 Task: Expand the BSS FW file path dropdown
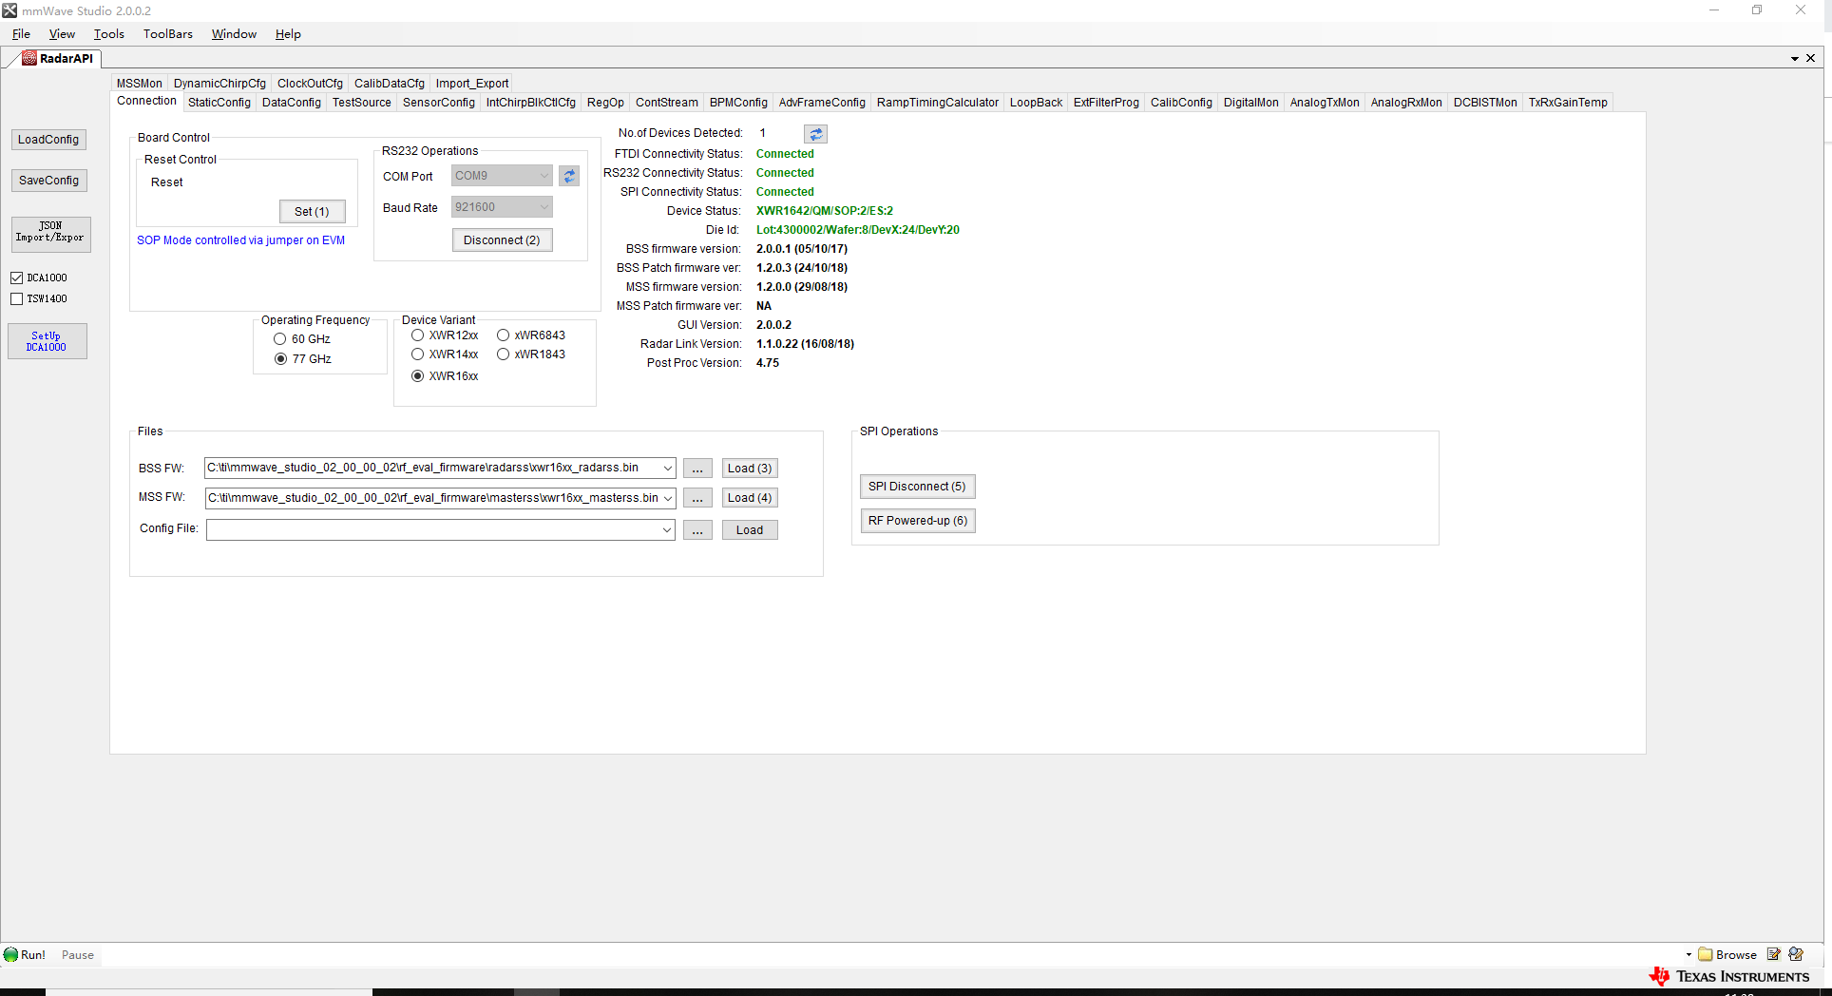click(x=666, y=468)
